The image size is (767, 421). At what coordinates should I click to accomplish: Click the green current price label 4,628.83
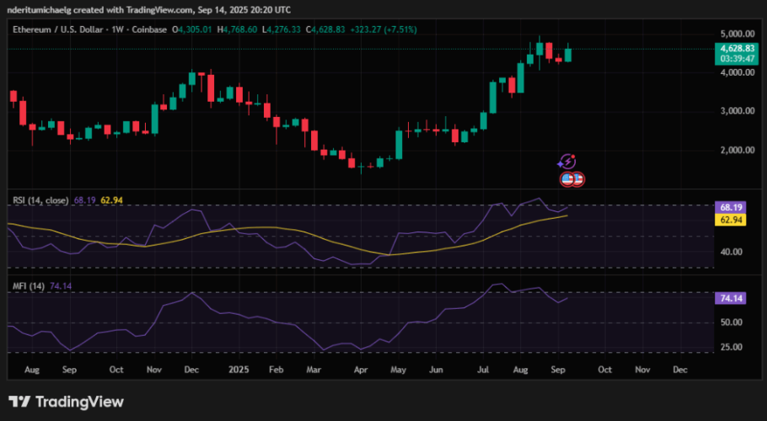pyautogui.click(x=736, y=49)
